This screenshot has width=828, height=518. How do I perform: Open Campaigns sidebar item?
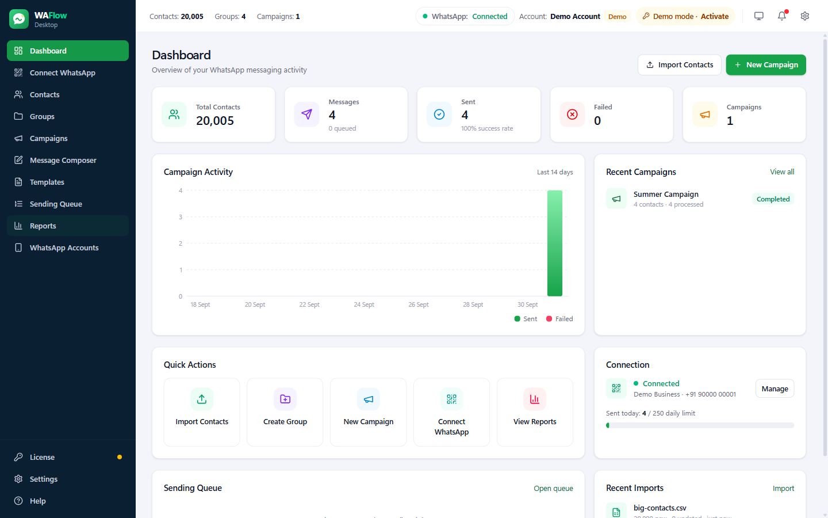pos(68,138)
